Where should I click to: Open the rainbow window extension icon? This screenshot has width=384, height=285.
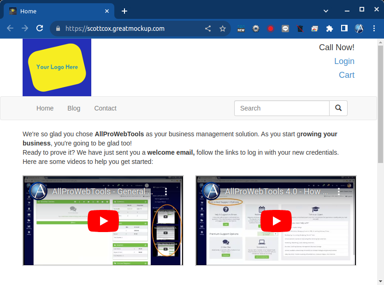point(315,29)
